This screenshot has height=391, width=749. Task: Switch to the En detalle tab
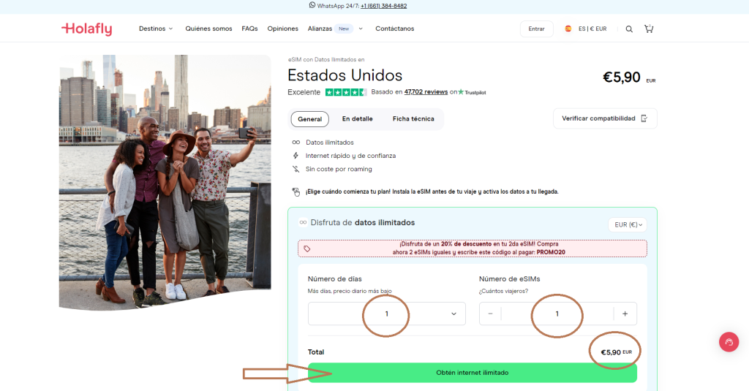357,119
